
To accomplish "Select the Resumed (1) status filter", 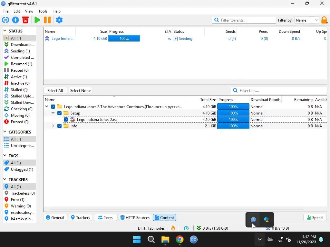I will [x=19, y=64].
